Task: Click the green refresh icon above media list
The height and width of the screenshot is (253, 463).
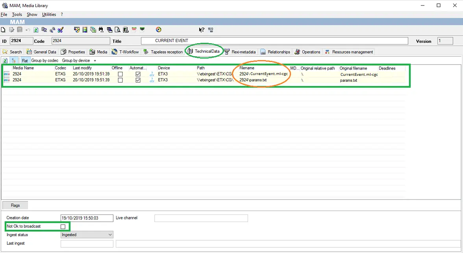Action: pos(6,60)
